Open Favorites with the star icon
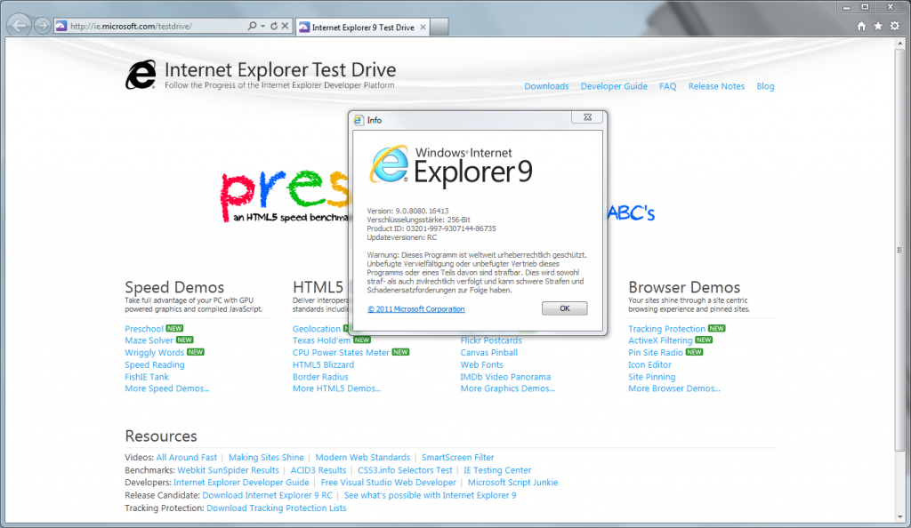Viewport: 911px width, 528px height. coord(878,26)
